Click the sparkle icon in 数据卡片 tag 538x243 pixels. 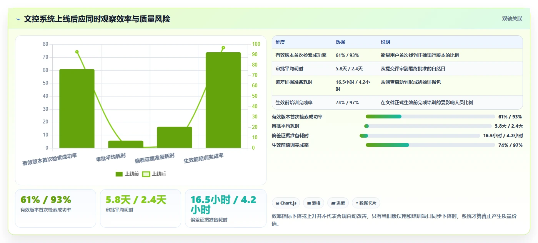coord(357,203)
